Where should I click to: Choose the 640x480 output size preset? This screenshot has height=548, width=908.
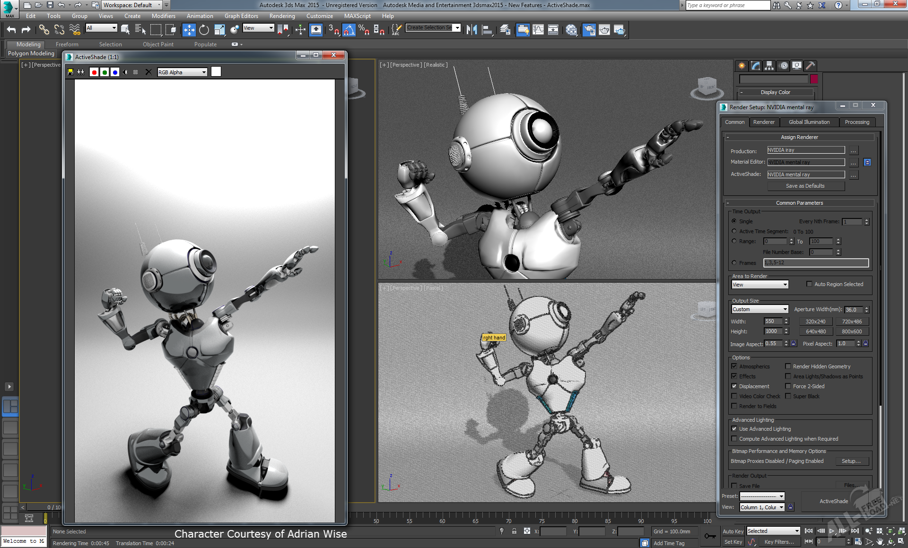click(816, 331)
